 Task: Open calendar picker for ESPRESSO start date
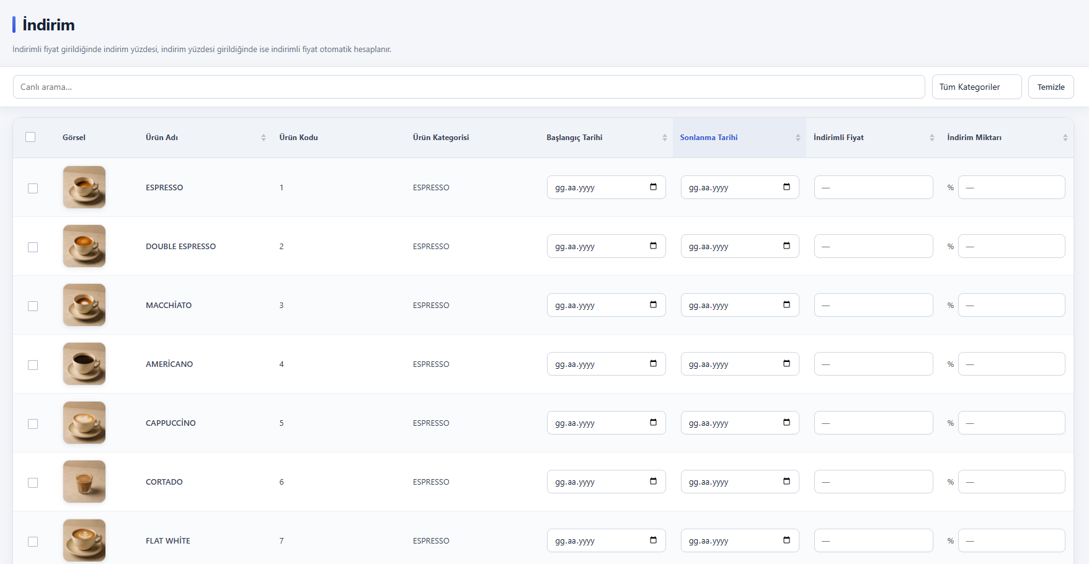point(653,187)
